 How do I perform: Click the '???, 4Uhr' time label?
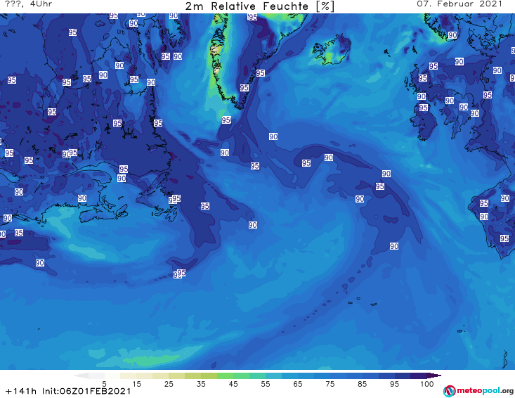click(29, 4)
